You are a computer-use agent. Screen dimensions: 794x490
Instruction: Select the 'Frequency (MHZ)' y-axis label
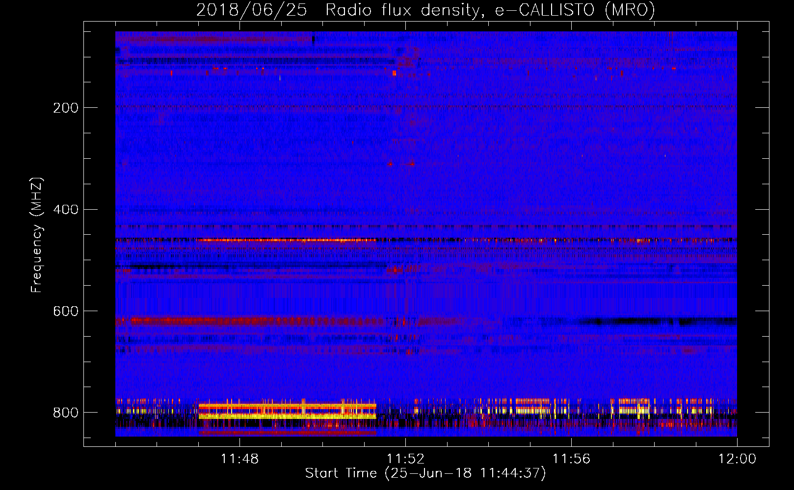[x=36, y=235]
